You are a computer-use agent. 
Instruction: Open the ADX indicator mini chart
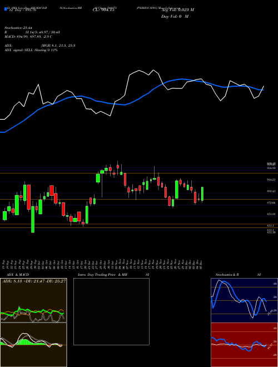click(x=33, y=300)
